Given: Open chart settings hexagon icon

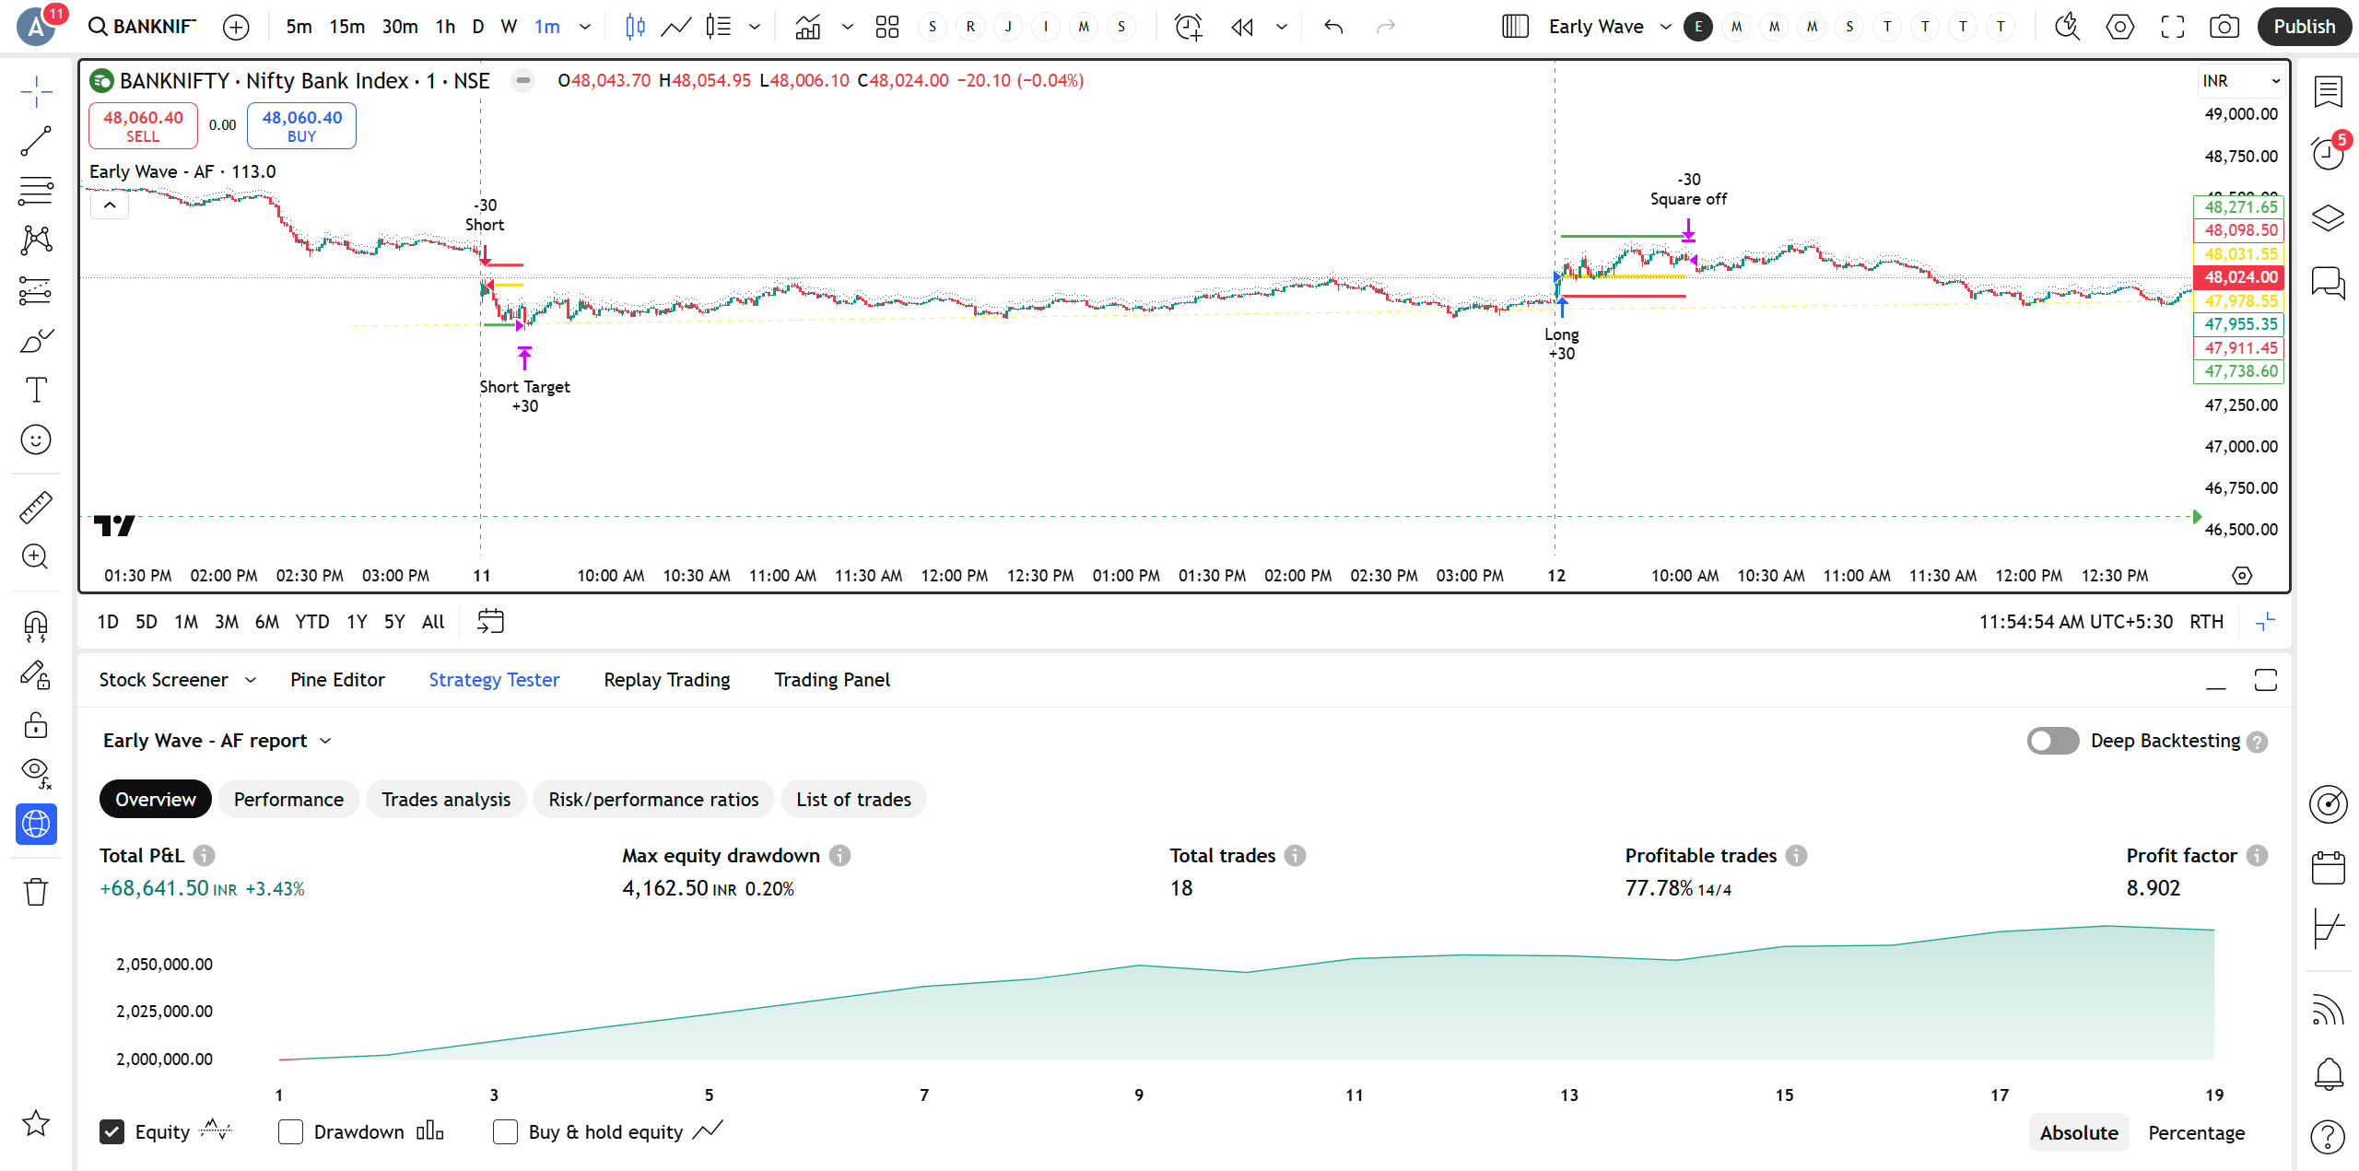Looking at the screenshot, I should pyautogui.click(x=2119, y=27).
